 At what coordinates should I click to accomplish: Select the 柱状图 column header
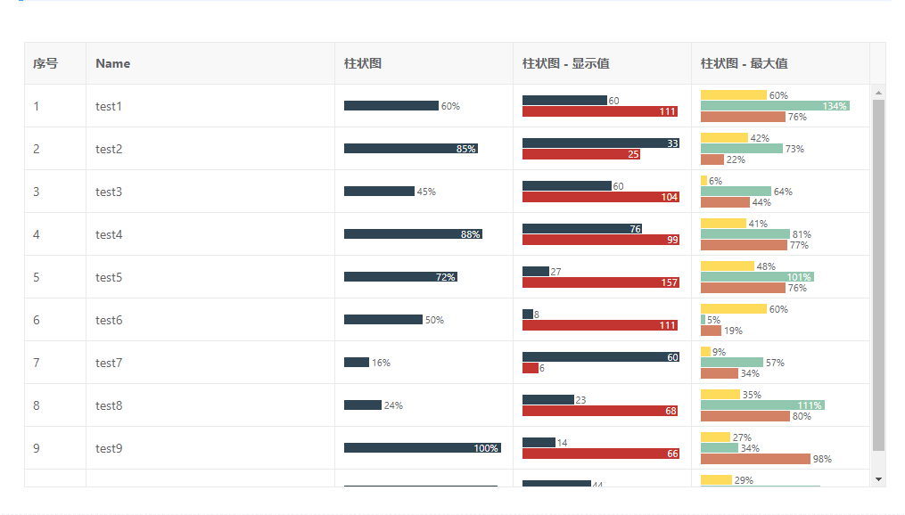tap(363, 63)
